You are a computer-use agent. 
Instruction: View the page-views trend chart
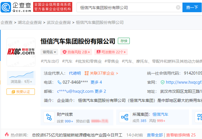(21, 75)
